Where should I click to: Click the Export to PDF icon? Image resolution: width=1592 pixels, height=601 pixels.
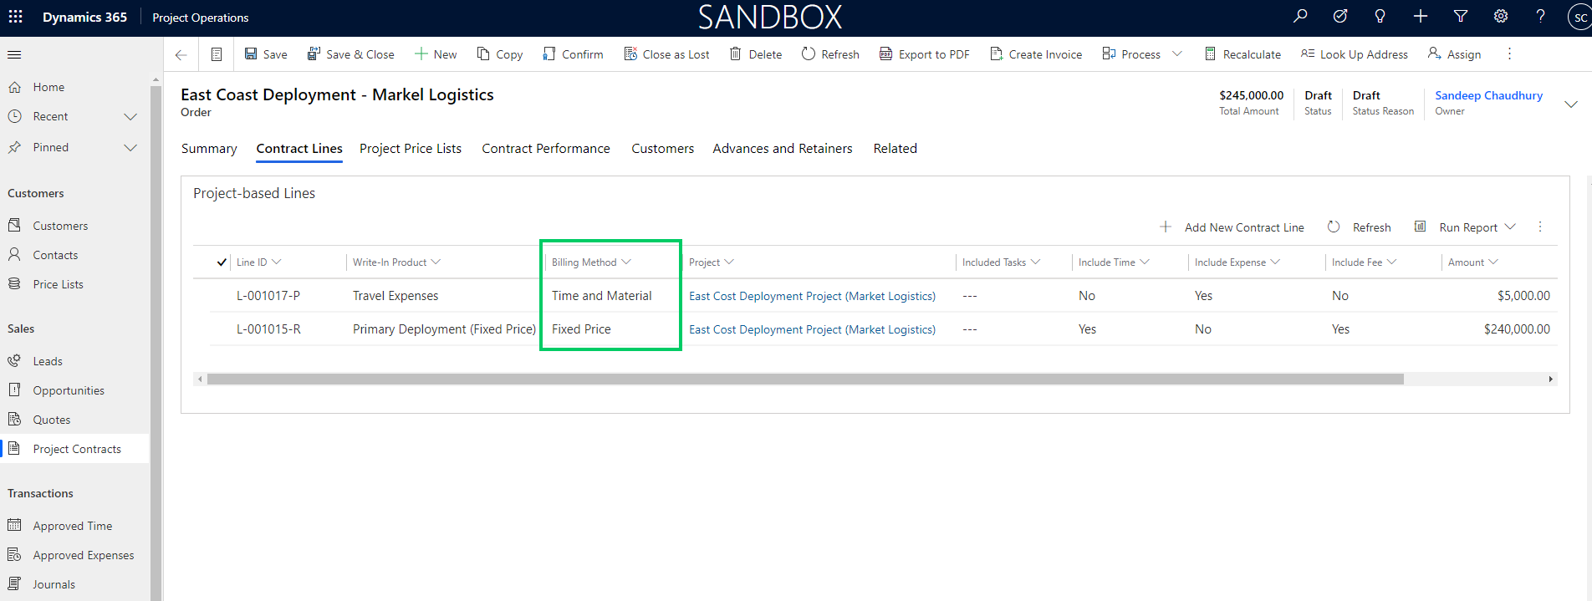885,54
